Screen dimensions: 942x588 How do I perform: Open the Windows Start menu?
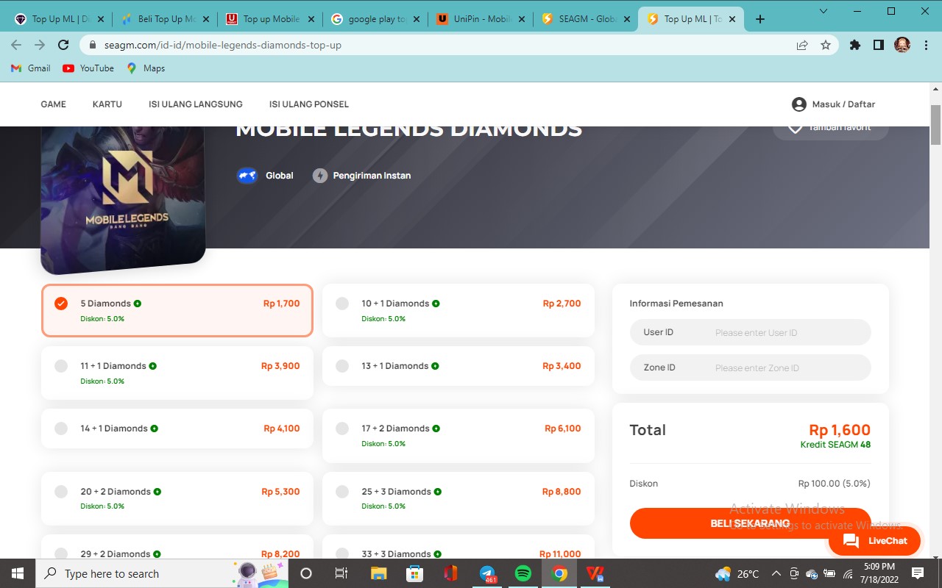point(18,573)
